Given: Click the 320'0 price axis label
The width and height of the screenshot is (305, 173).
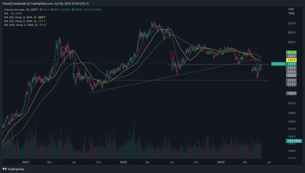Looking at the screenshot, I should click(292, 23).
